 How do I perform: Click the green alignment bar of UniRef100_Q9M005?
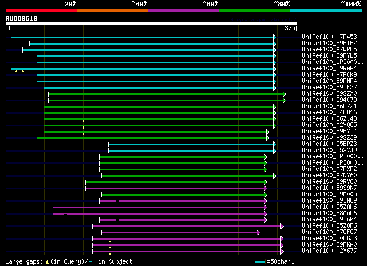click(184, 195)
